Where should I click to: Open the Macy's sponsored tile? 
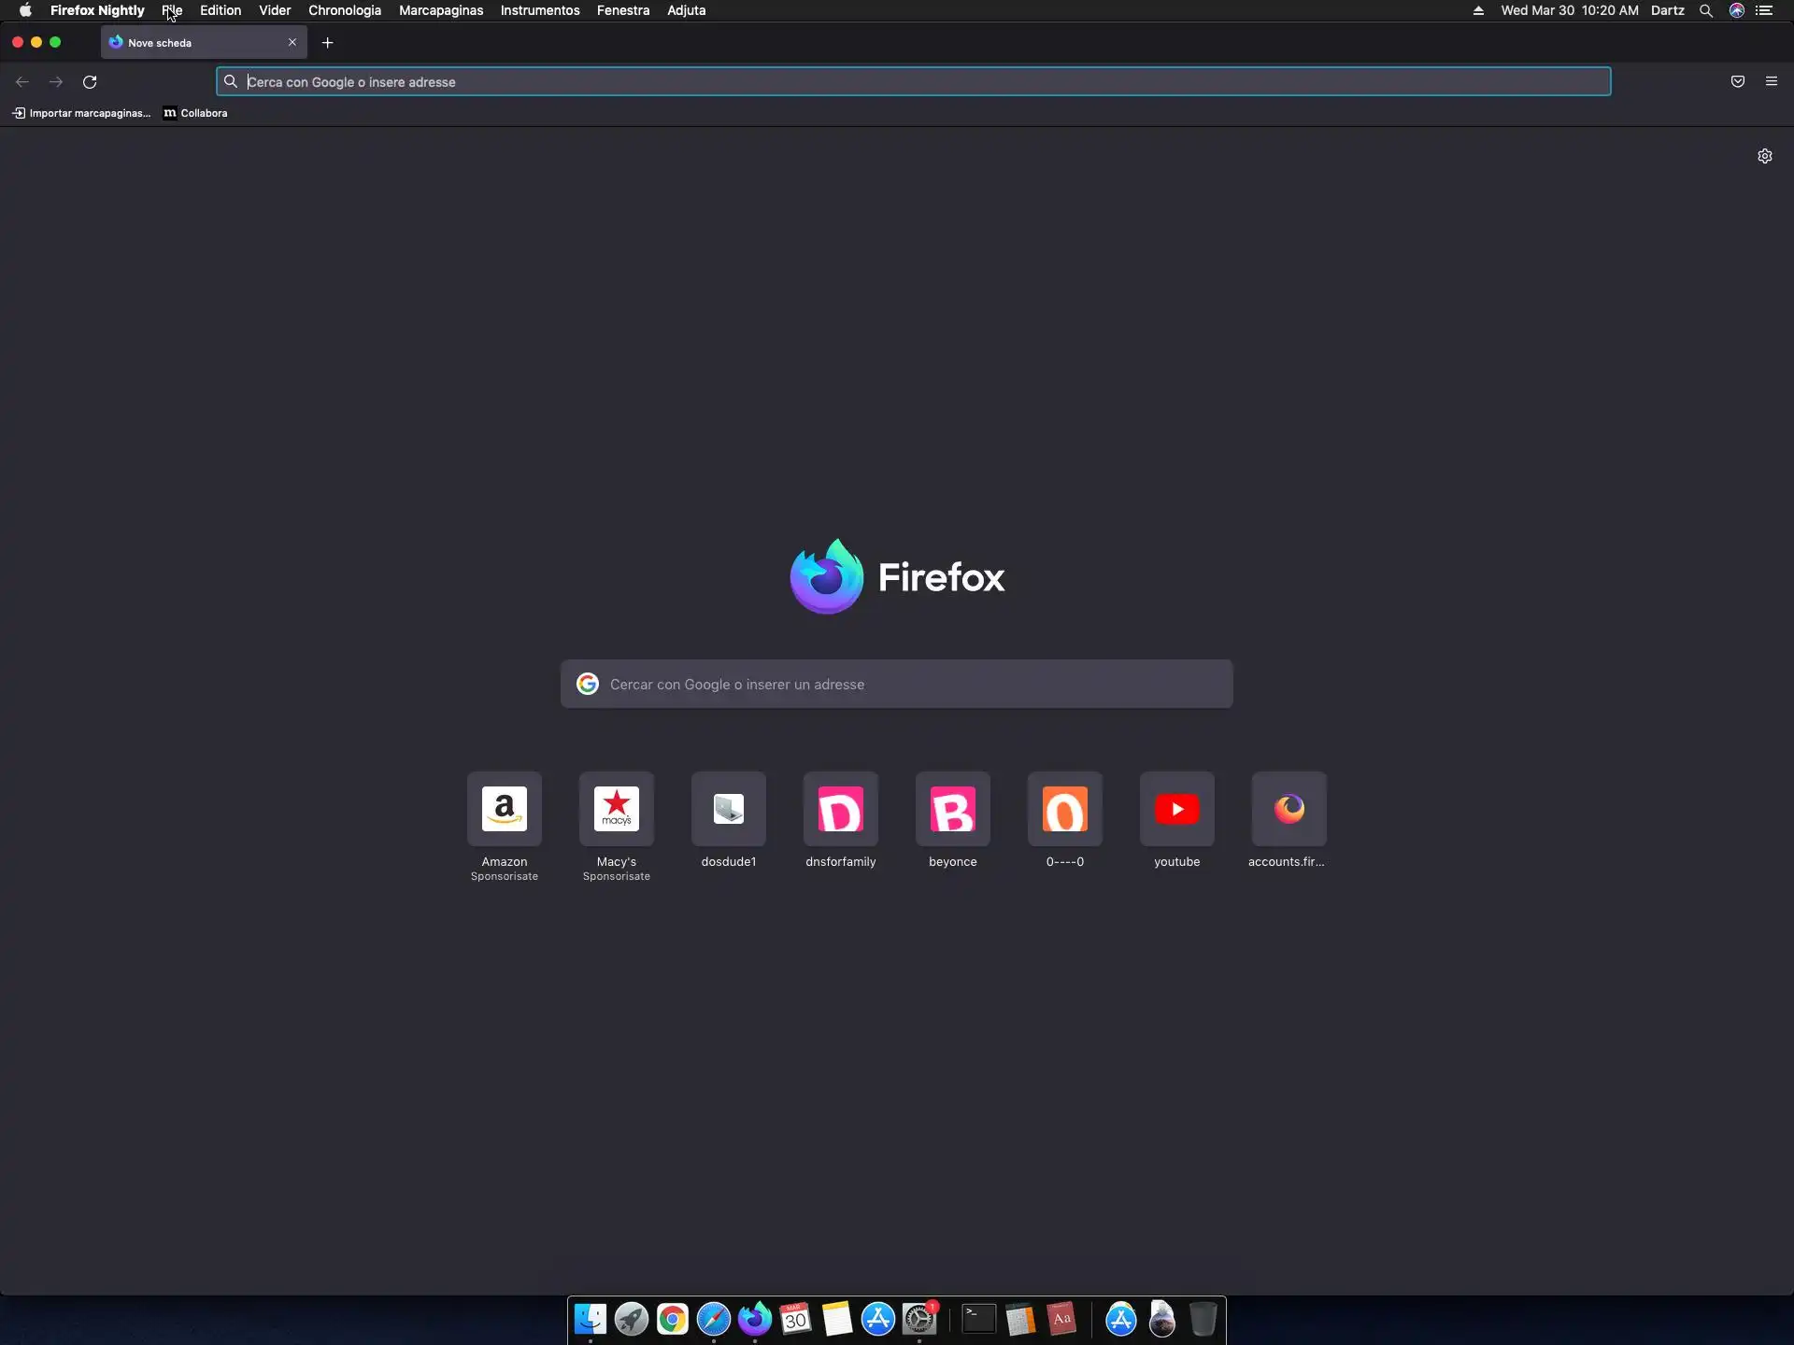tap(617, 810)
